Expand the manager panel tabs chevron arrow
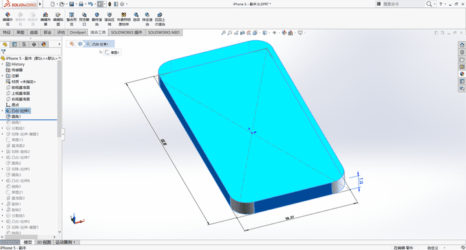The width and height of the screenshot is (466, 250). [x=59, y=44]
